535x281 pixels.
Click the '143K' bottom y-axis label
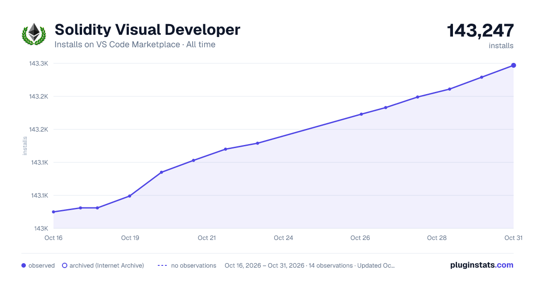(40, 228)
